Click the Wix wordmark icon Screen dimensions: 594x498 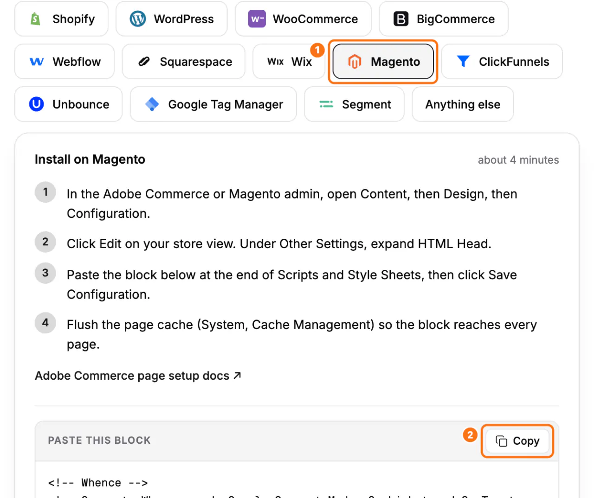(276, 62)
